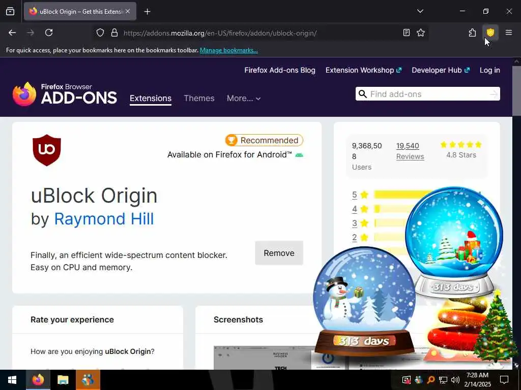
Task: Open the Firefox application menu
Action: pyautogui.click(x=508, y=32)
